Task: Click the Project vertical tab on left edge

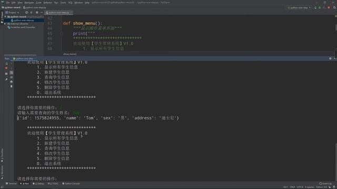Action: click(x=2, y=17)
